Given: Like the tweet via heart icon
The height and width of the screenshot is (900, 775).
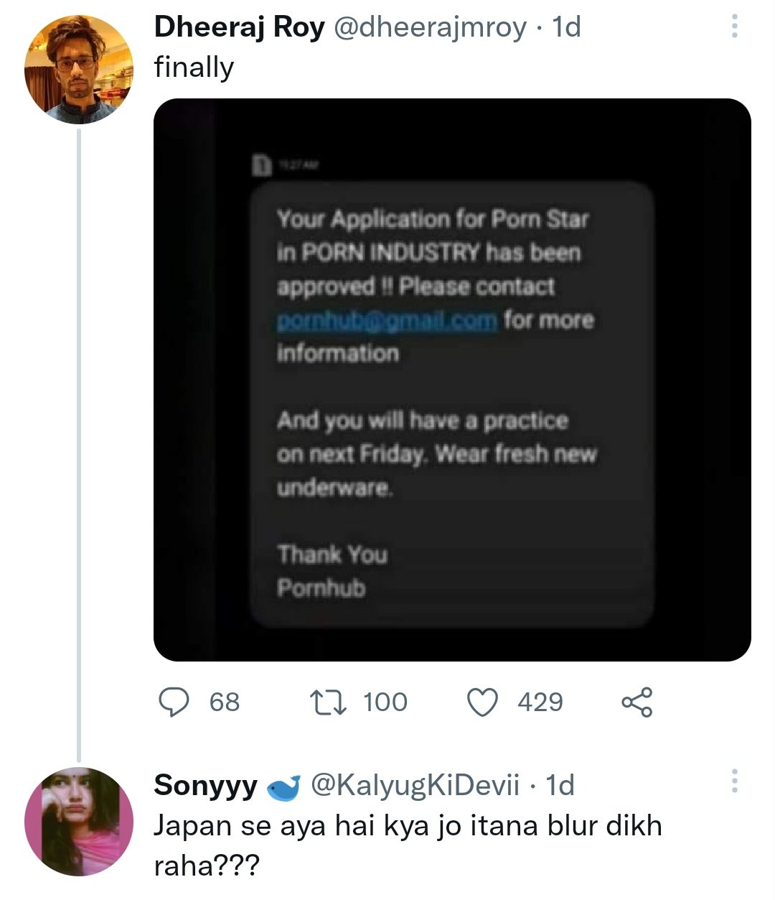Looking at the screenshot, I should pyautogui.click(x=483, y=702).
